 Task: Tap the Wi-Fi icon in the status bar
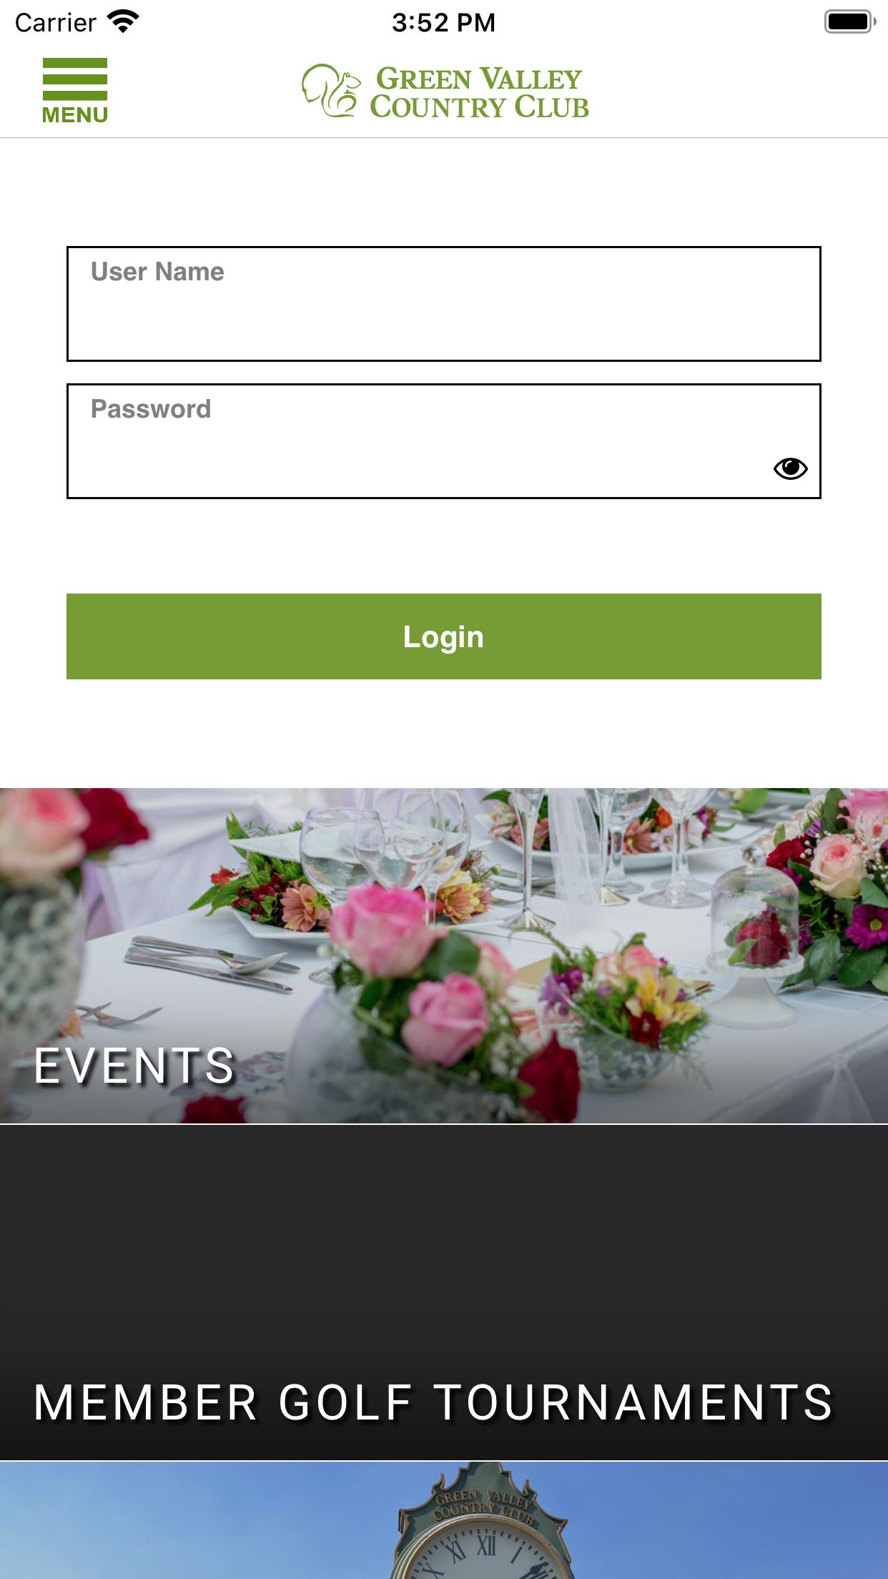(x=123, y=22)
